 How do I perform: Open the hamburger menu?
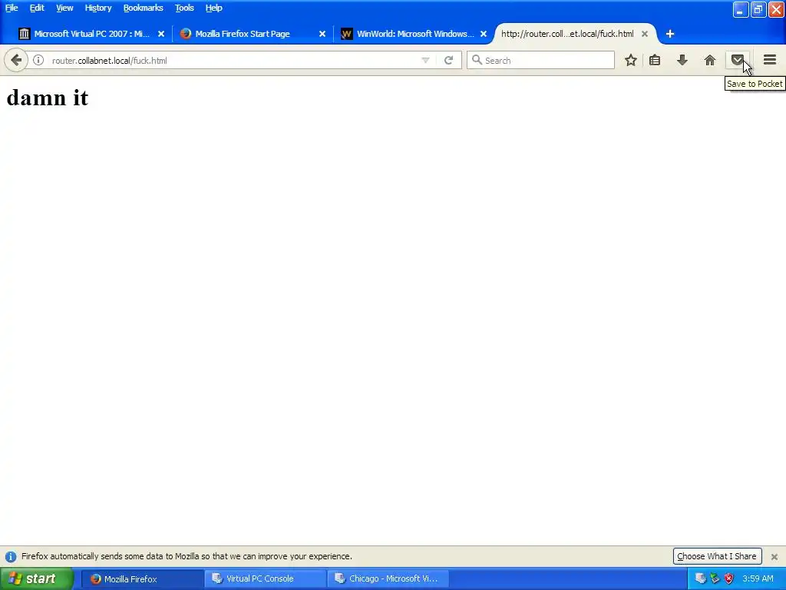770,60
